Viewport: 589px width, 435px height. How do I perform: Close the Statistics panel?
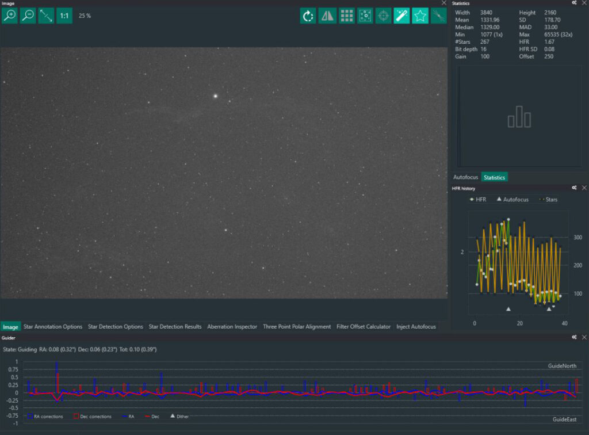coord(584,3)
